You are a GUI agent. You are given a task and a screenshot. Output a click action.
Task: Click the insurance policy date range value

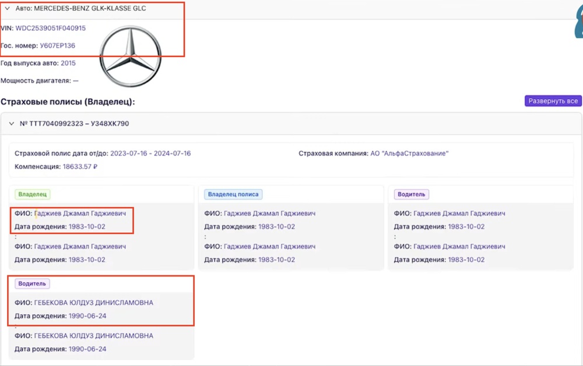pyautogui.click(x=150, y=153)
